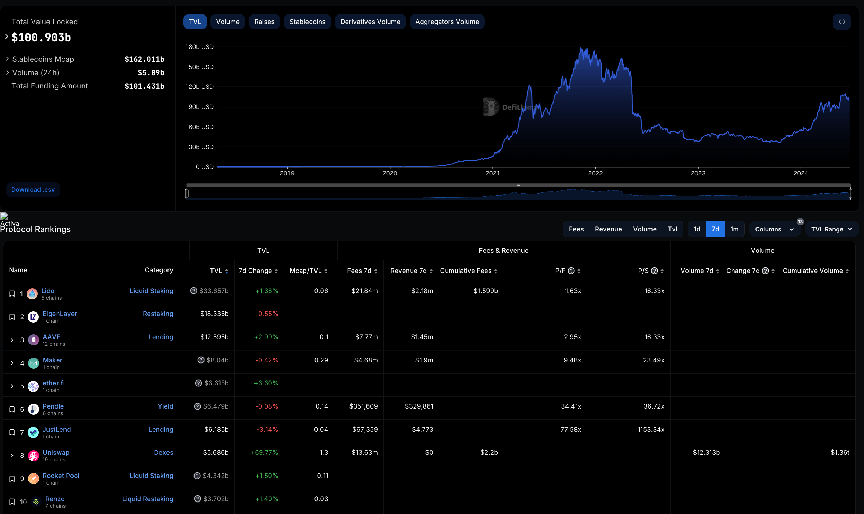864x514 pixels.
Task: Expand the AAVE protocol row
Action: (12, 340)
